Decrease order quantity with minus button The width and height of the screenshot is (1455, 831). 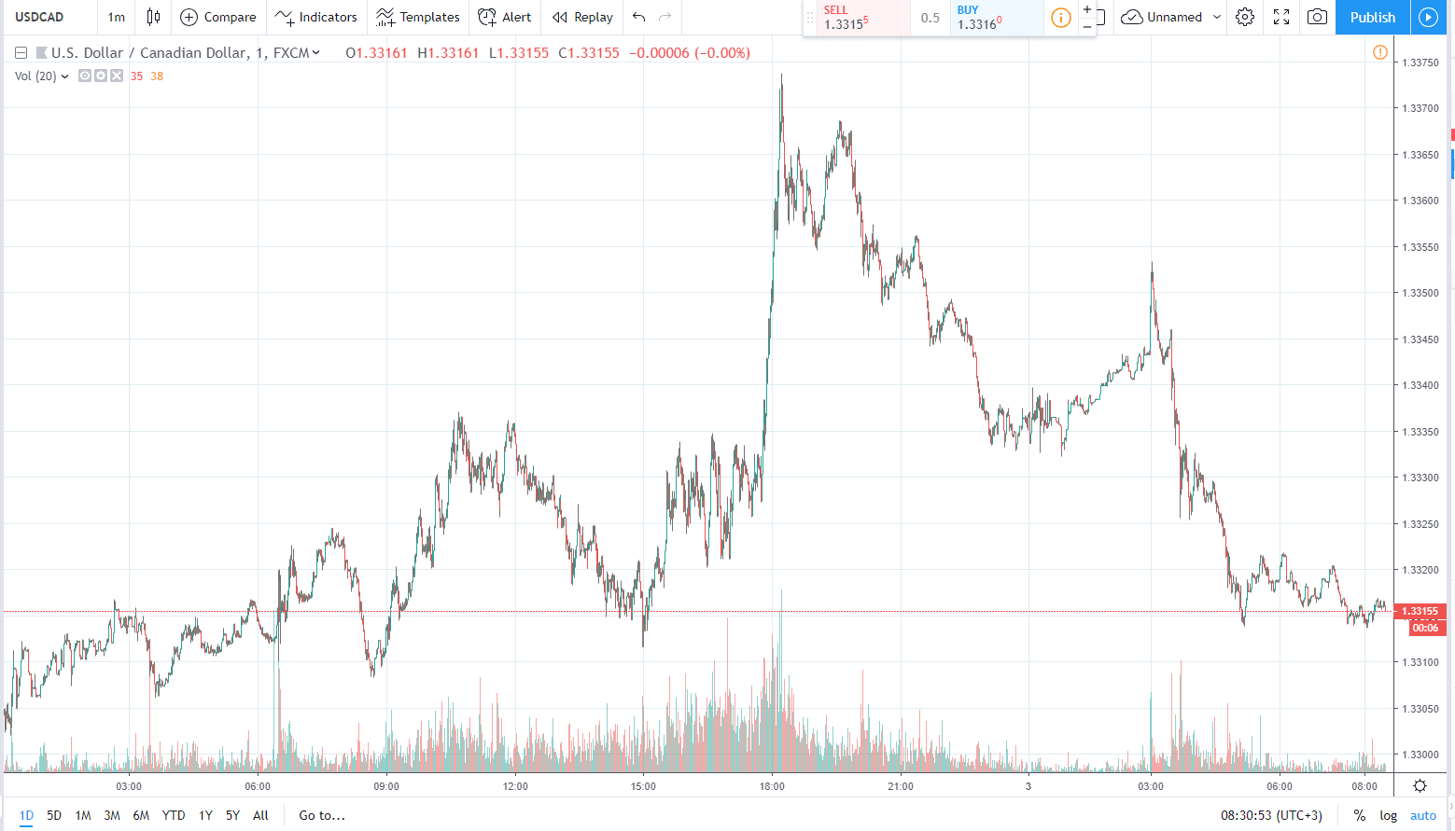(1087, 26)
